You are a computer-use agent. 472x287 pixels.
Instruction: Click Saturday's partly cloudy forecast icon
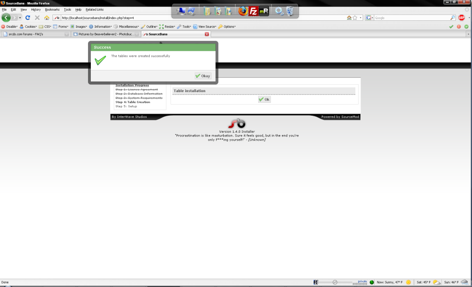(x=437, y=282)
